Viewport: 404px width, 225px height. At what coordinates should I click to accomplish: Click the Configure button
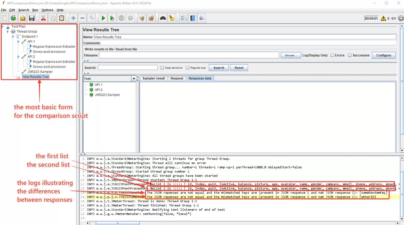(384, 55)
